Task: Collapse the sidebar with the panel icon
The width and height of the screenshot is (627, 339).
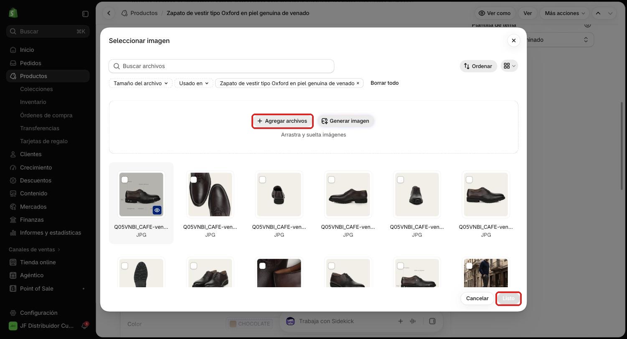Action: (x=85, y=14)
